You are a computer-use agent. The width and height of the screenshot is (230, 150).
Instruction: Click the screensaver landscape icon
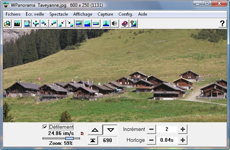17,24
